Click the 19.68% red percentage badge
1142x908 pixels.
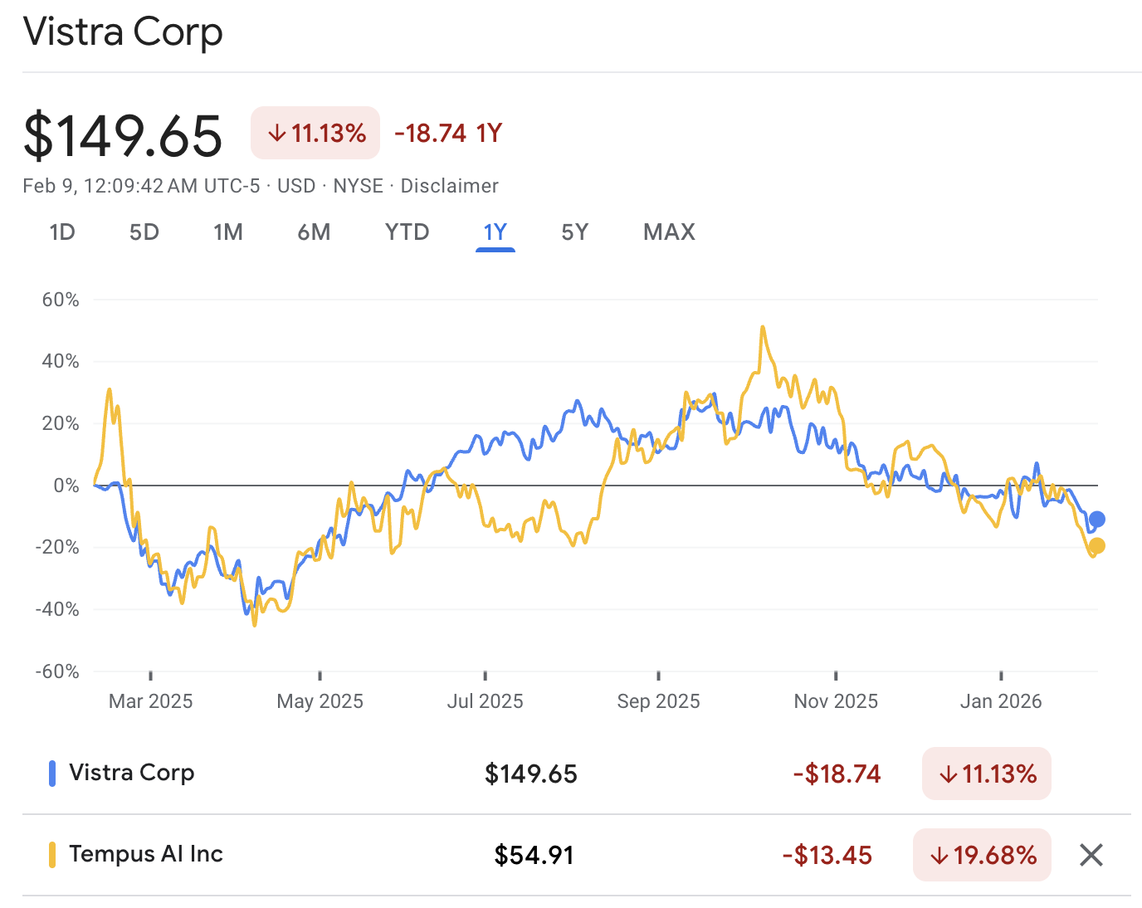[x=982, y=855]
